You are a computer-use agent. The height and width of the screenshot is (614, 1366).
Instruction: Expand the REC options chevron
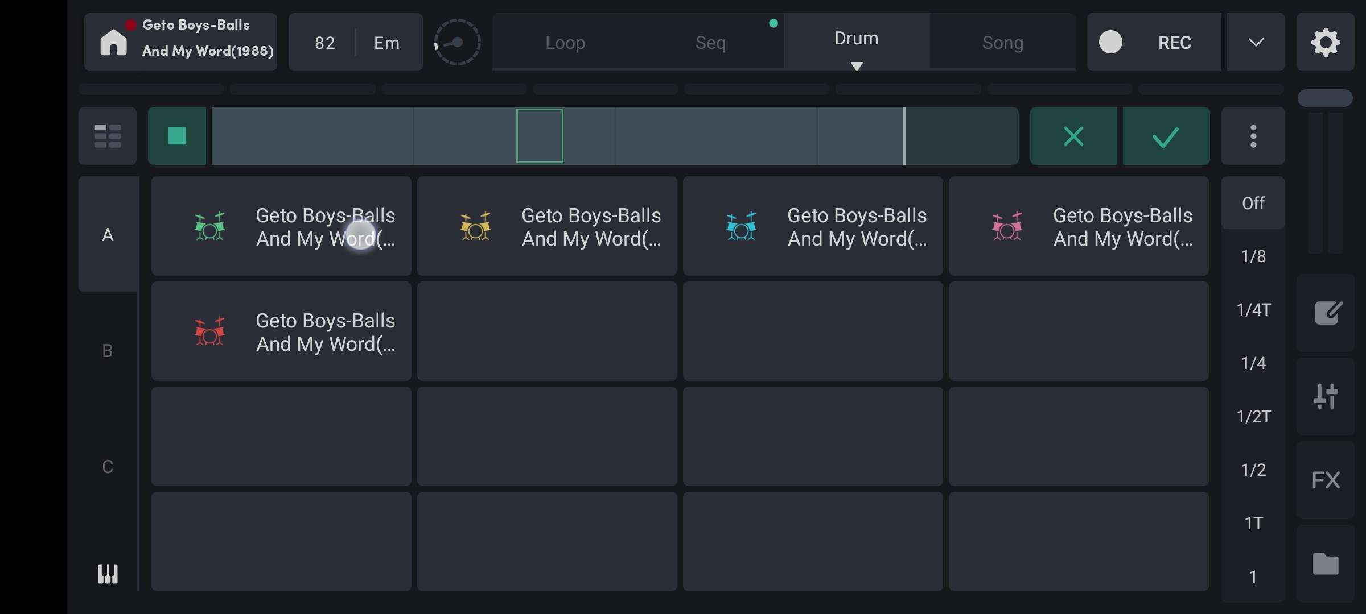tap(1256, 42)
